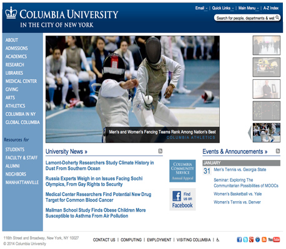This screenshot has width=286, height=249.
Task: Click the 2014 Columbia University copyright text
Action: [24, 243]
